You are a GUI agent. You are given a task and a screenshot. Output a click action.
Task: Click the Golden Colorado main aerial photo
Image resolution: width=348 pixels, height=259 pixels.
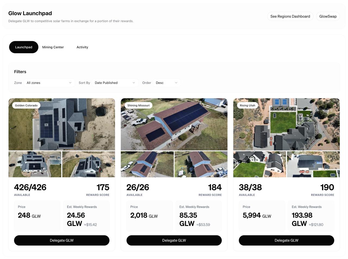[x=62, y=127]
